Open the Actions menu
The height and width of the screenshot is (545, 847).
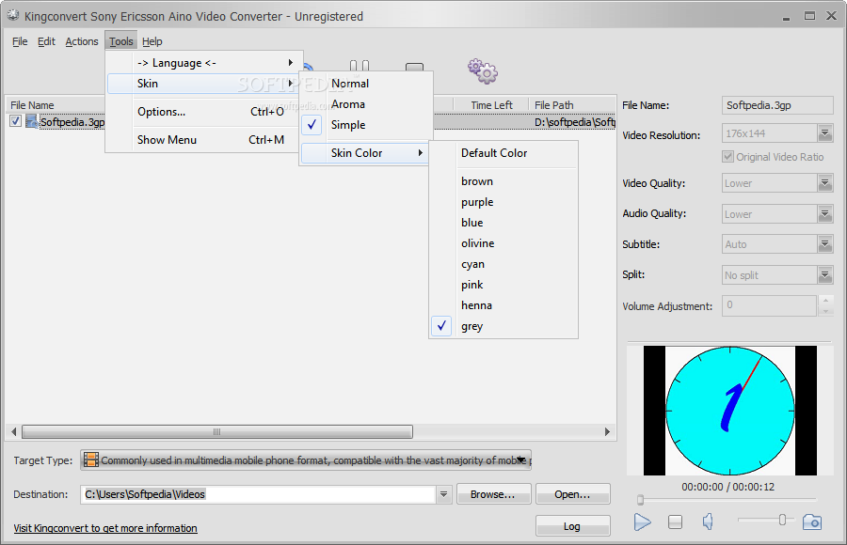point(82,41)
